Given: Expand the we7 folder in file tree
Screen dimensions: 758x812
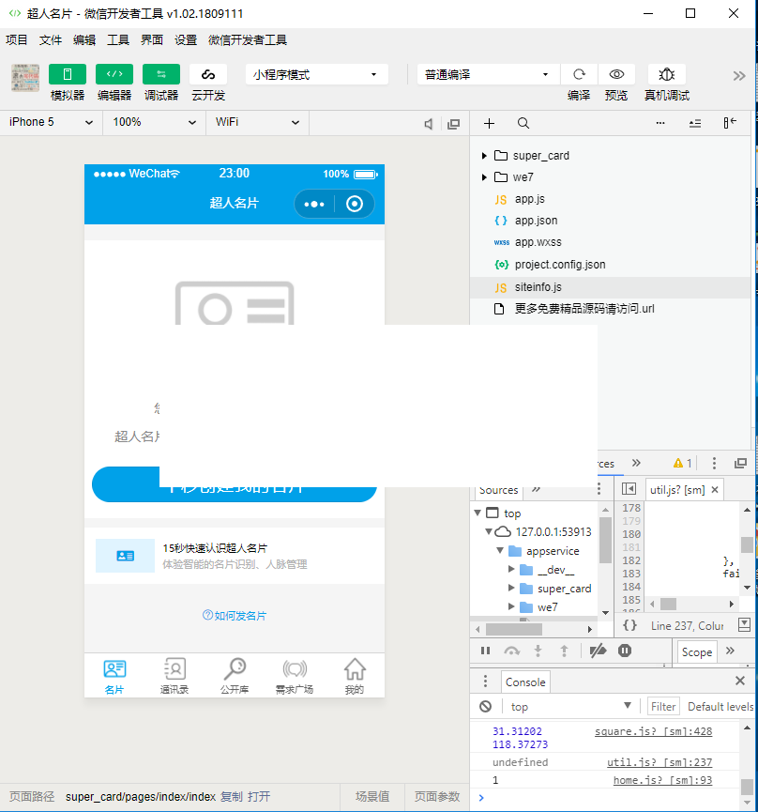Looking at the screenshot, I should click(x=484, y=177).
